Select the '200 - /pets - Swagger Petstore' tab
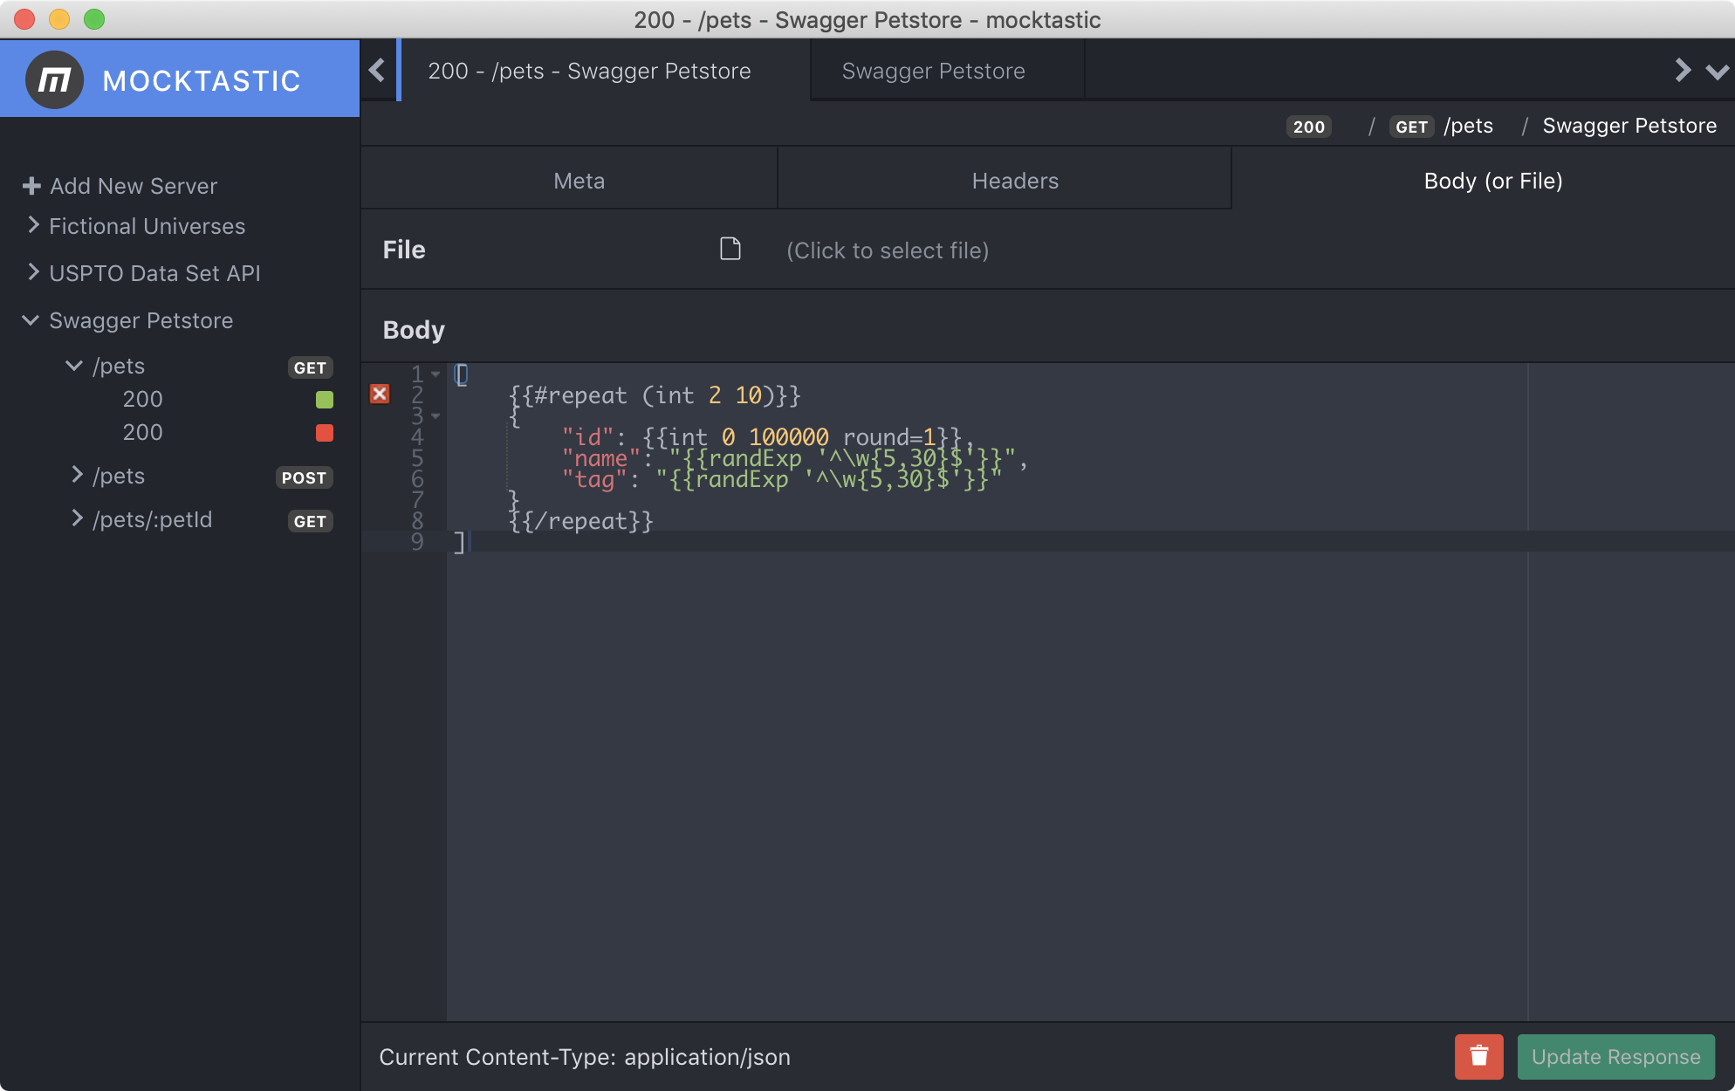This screenshot has height=1091, width=1735. click(605, 71)
